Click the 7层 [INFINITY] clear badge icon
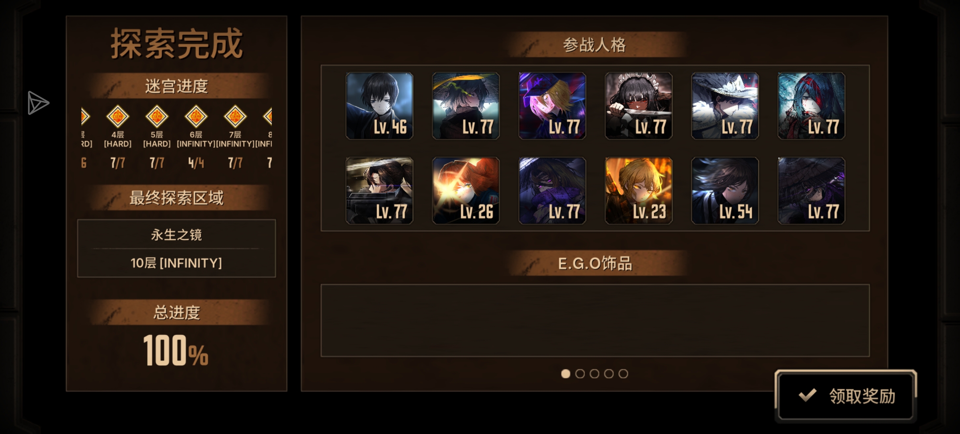Screen dimensions: 960x434 tap(235, 117)
